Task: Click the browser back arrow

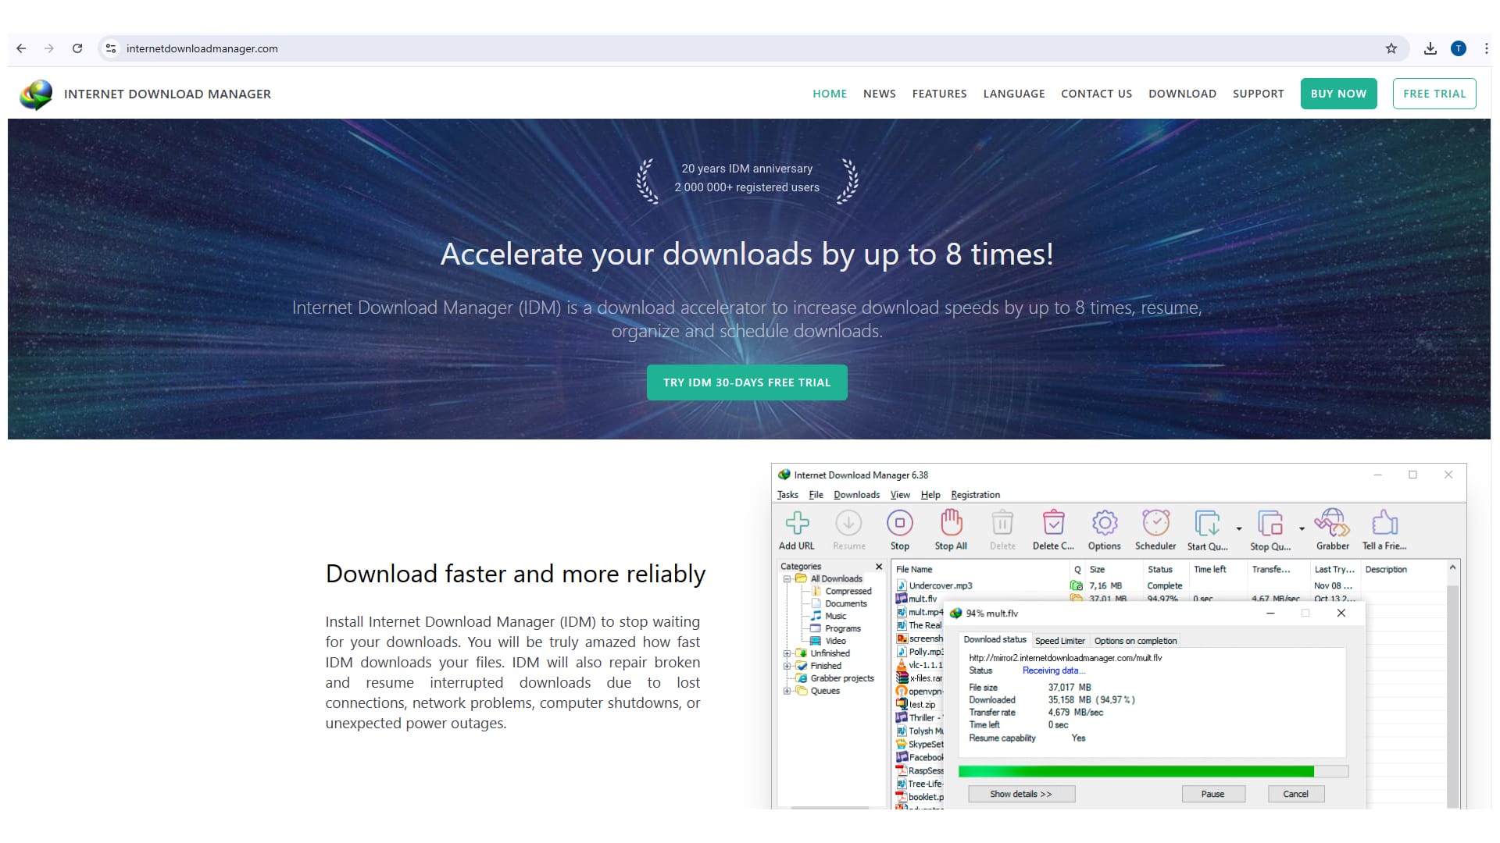Action: point(21,48)
